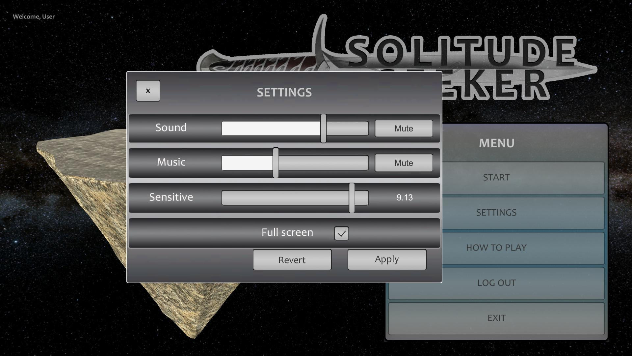This screenshot has height=356, width=632.
Task: Click the Sound label
Action: click(x=171, y=128)
